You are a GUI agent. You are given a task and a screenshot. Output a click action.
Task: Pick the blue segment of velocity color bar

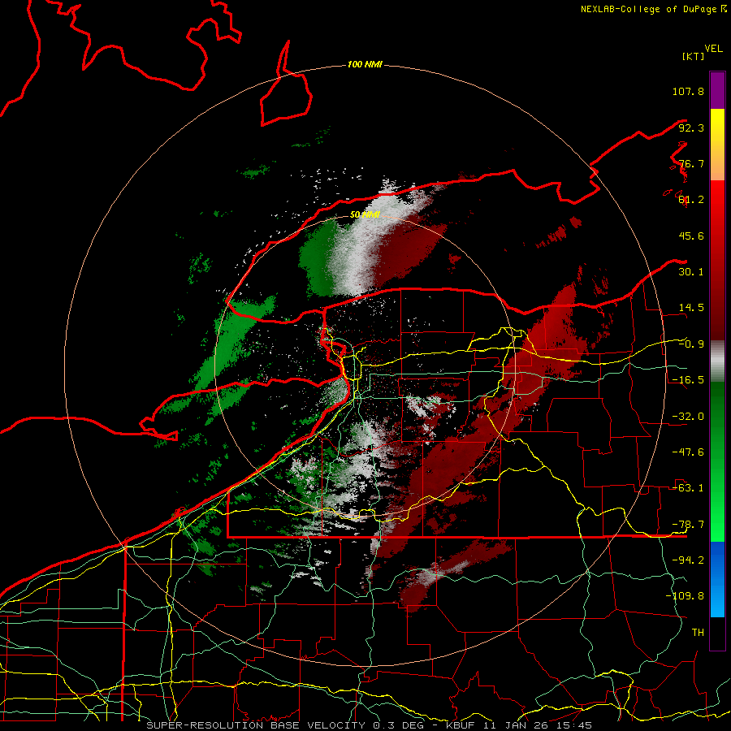717,578
